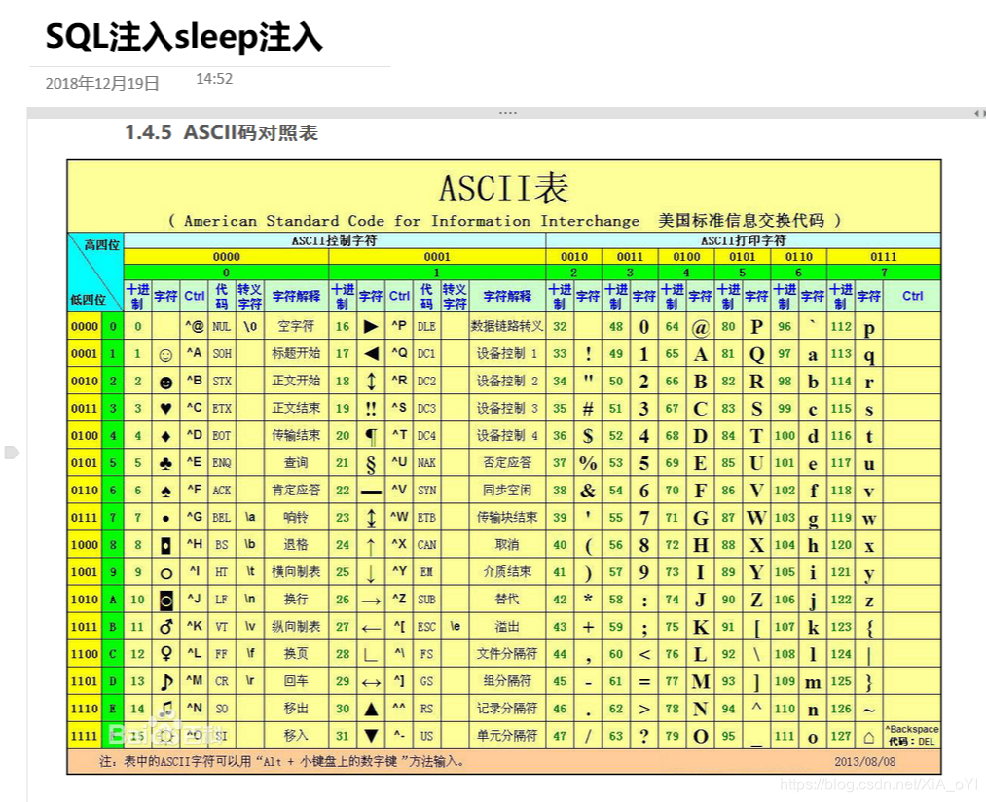Click the 数据链路转义 description cell
This screenshot has height=802, width=986.
click(x=507, y=326)
